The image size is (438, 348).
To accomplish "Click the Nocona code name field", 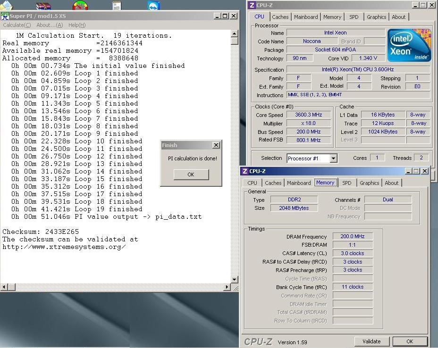I will pos(312,41).
